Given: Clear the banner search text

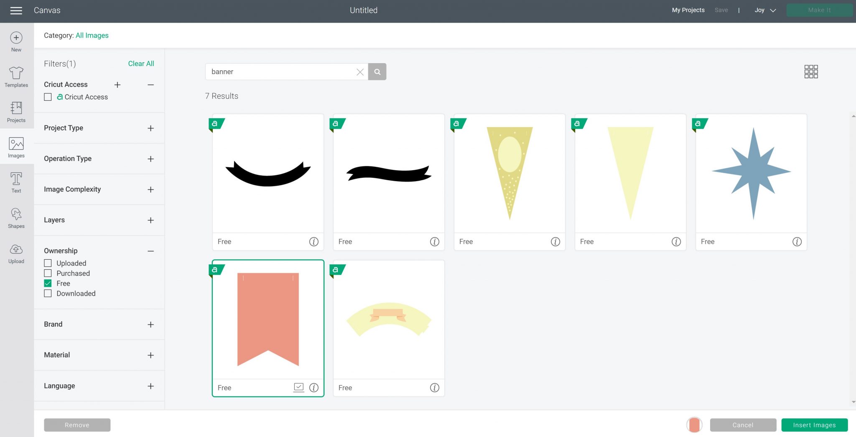Looking at the screenshot, I should pyautogui.click(x=360, y=72).
